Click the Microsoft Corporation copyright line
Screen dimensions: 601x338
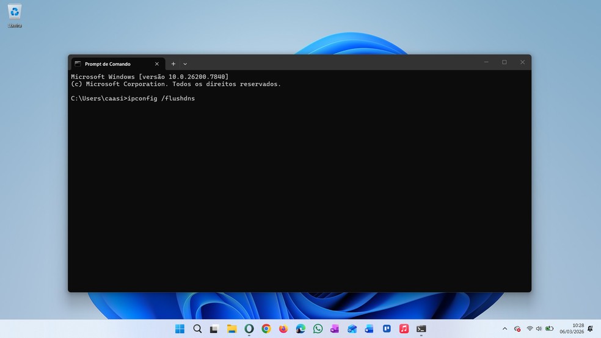(x=176, y=84)
